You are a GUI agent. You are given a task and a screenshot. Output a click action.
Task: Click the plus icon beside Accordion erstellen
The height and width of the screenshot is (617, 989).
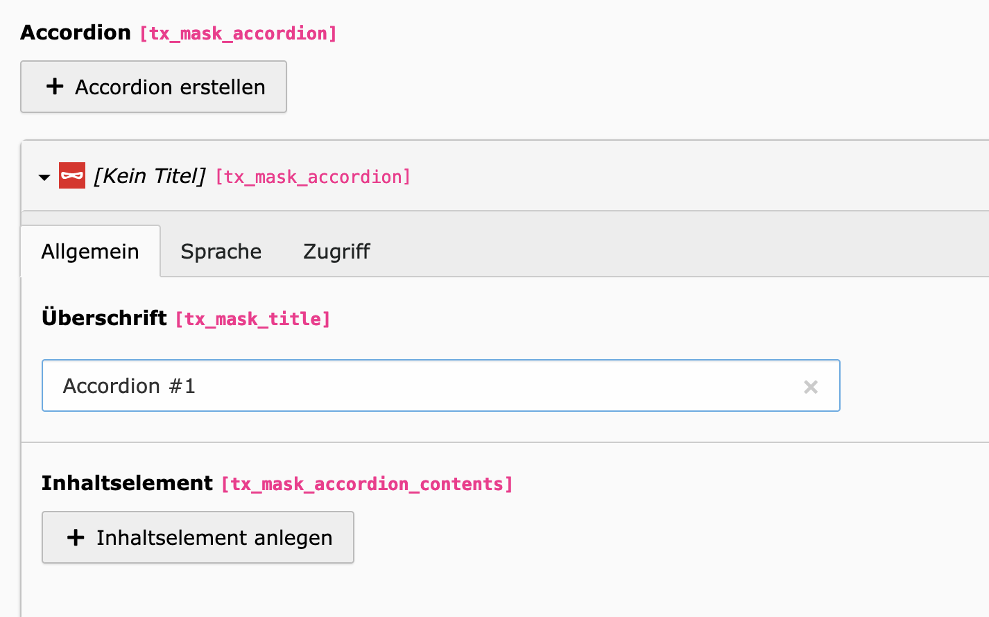click(55, 87)
